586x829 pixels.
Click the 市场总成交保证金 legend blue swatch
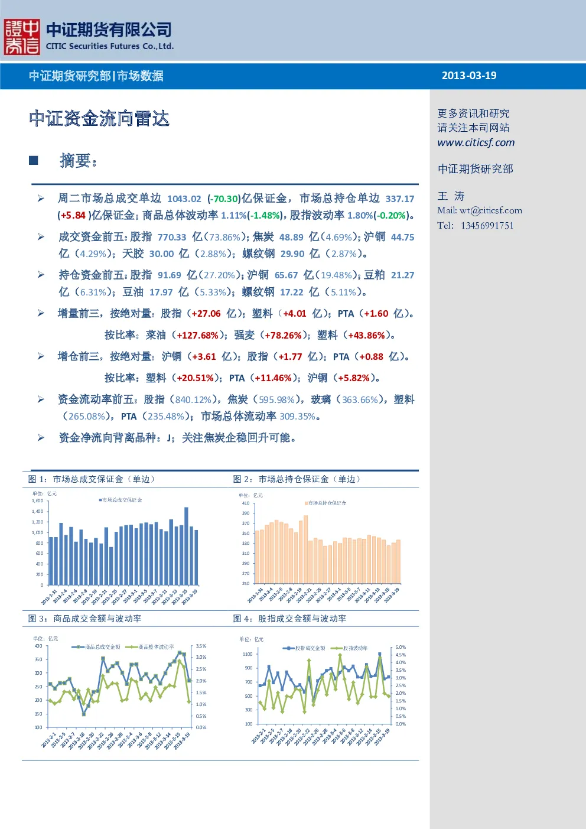(100, 500)
